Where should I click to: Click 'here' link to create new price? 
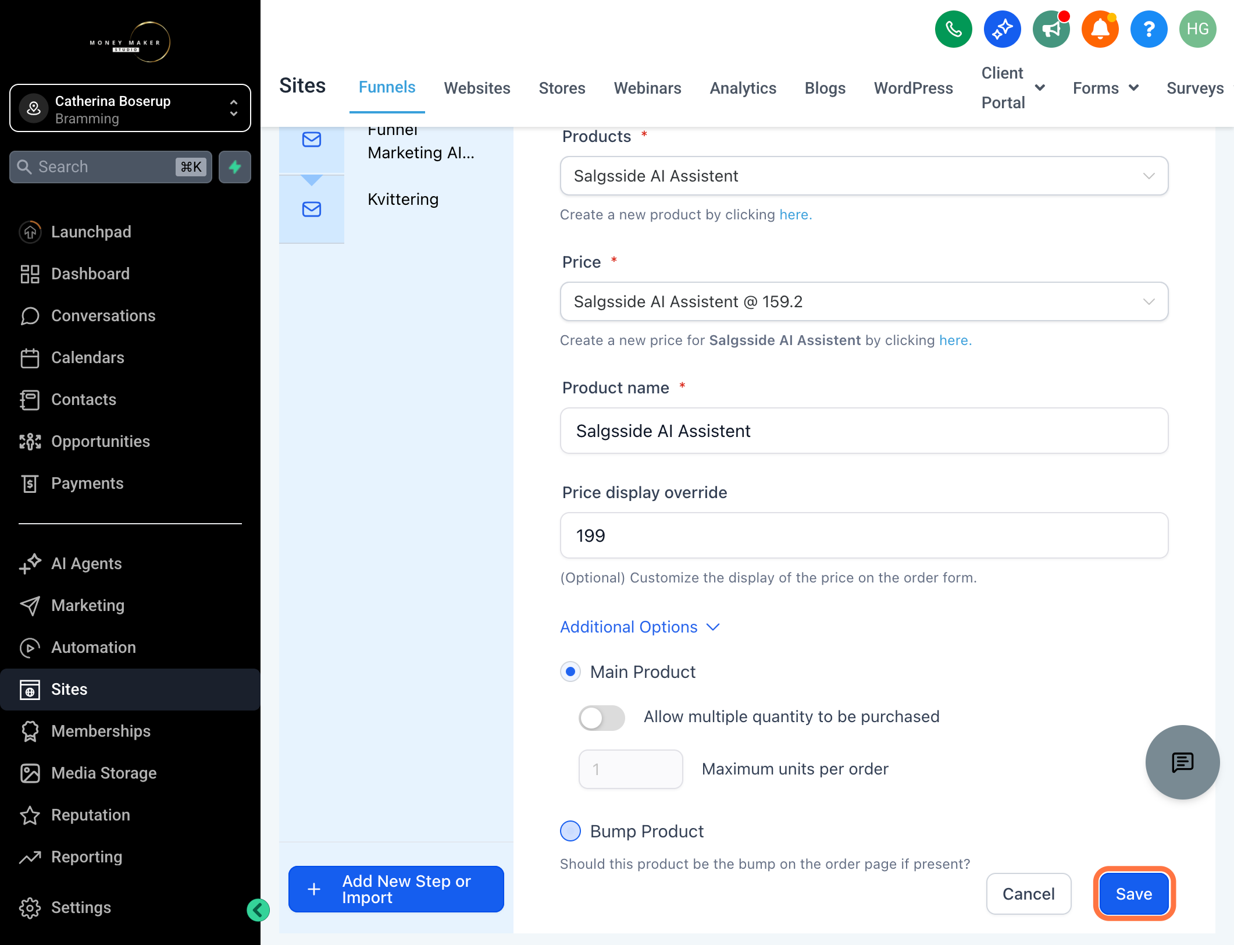tap(955, 340)
